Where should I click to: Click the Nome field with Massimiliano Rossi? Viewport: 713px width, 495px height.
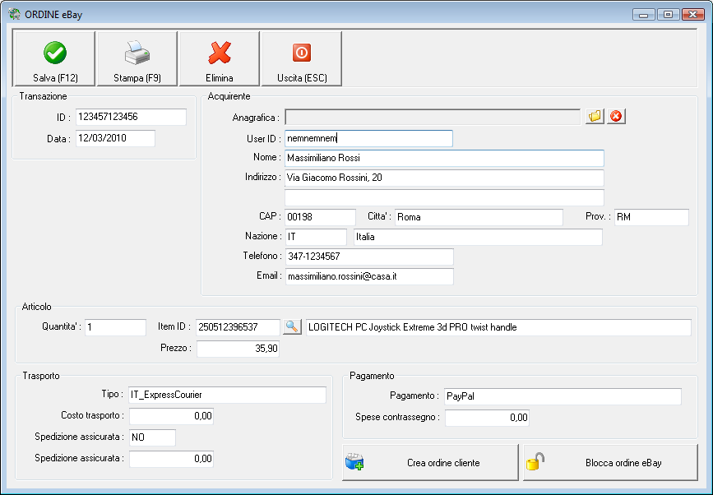point(444,158)
